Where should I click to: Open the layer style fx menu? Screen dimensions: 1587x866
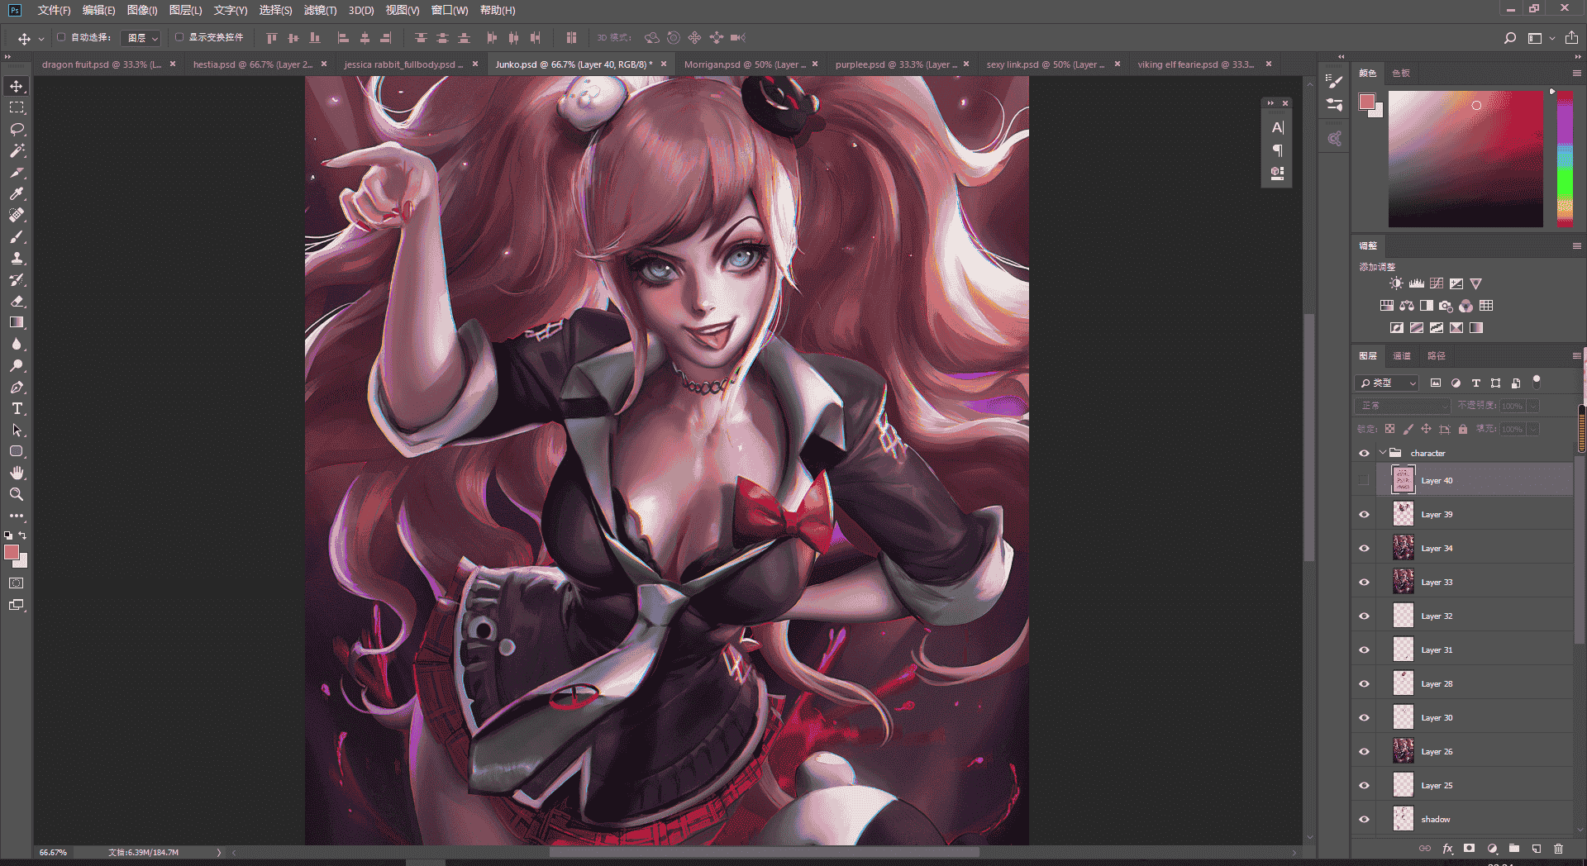(1447, 849)
